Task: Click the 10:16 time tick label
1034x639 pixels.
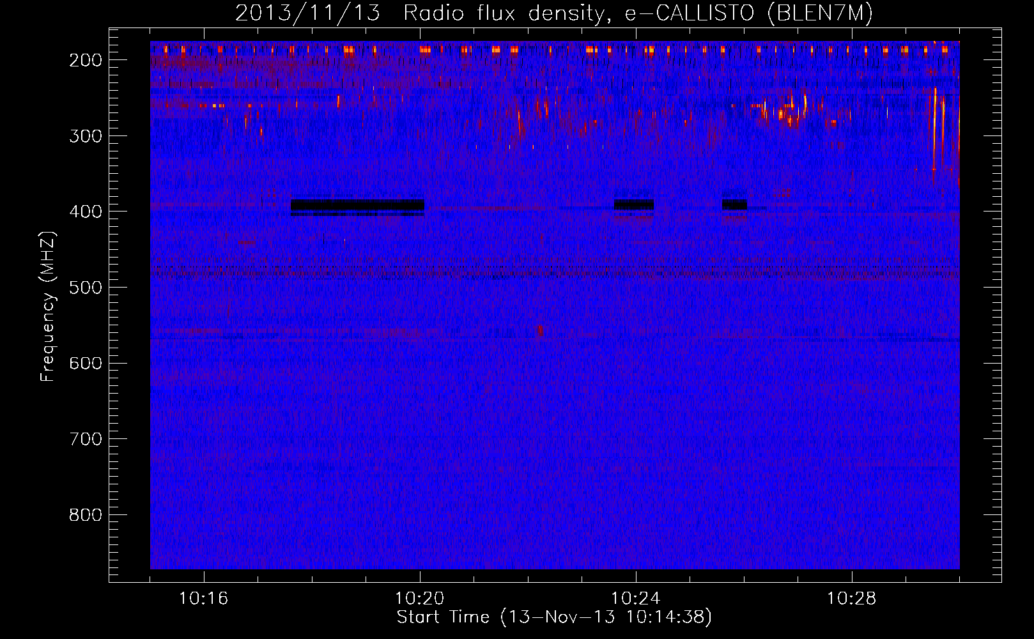Action: pos(204,599)
